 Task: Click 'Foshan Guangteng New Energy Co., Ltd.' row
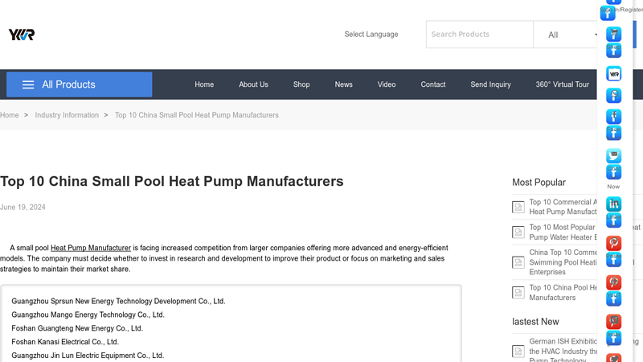coord(77,328)
